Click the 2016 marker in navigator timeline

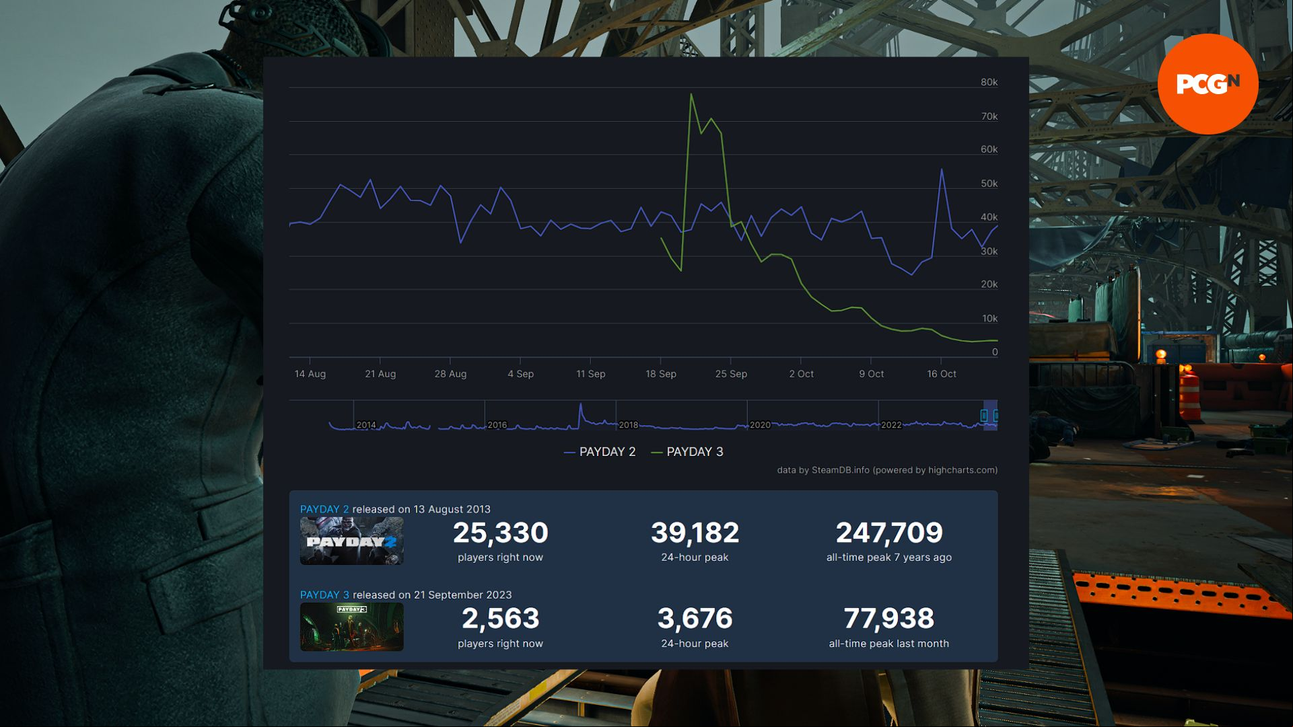tap(497, 425)
